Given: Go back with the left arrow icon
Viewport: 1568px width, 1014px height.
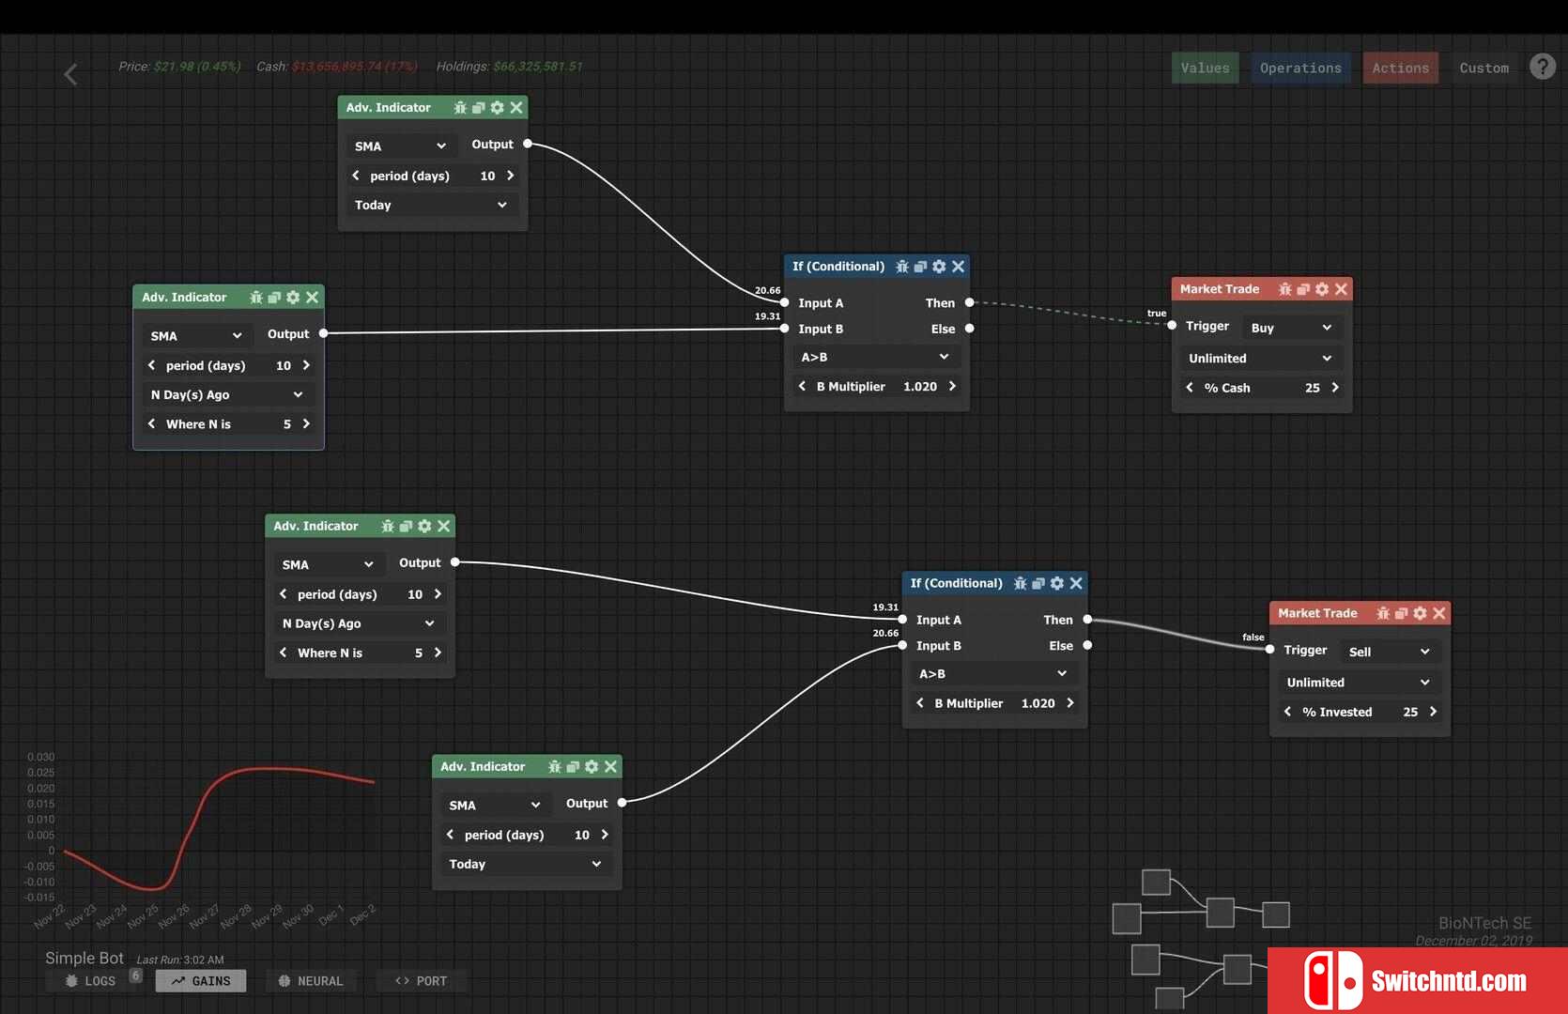Looking at the screenshot, I should (70, 74).
